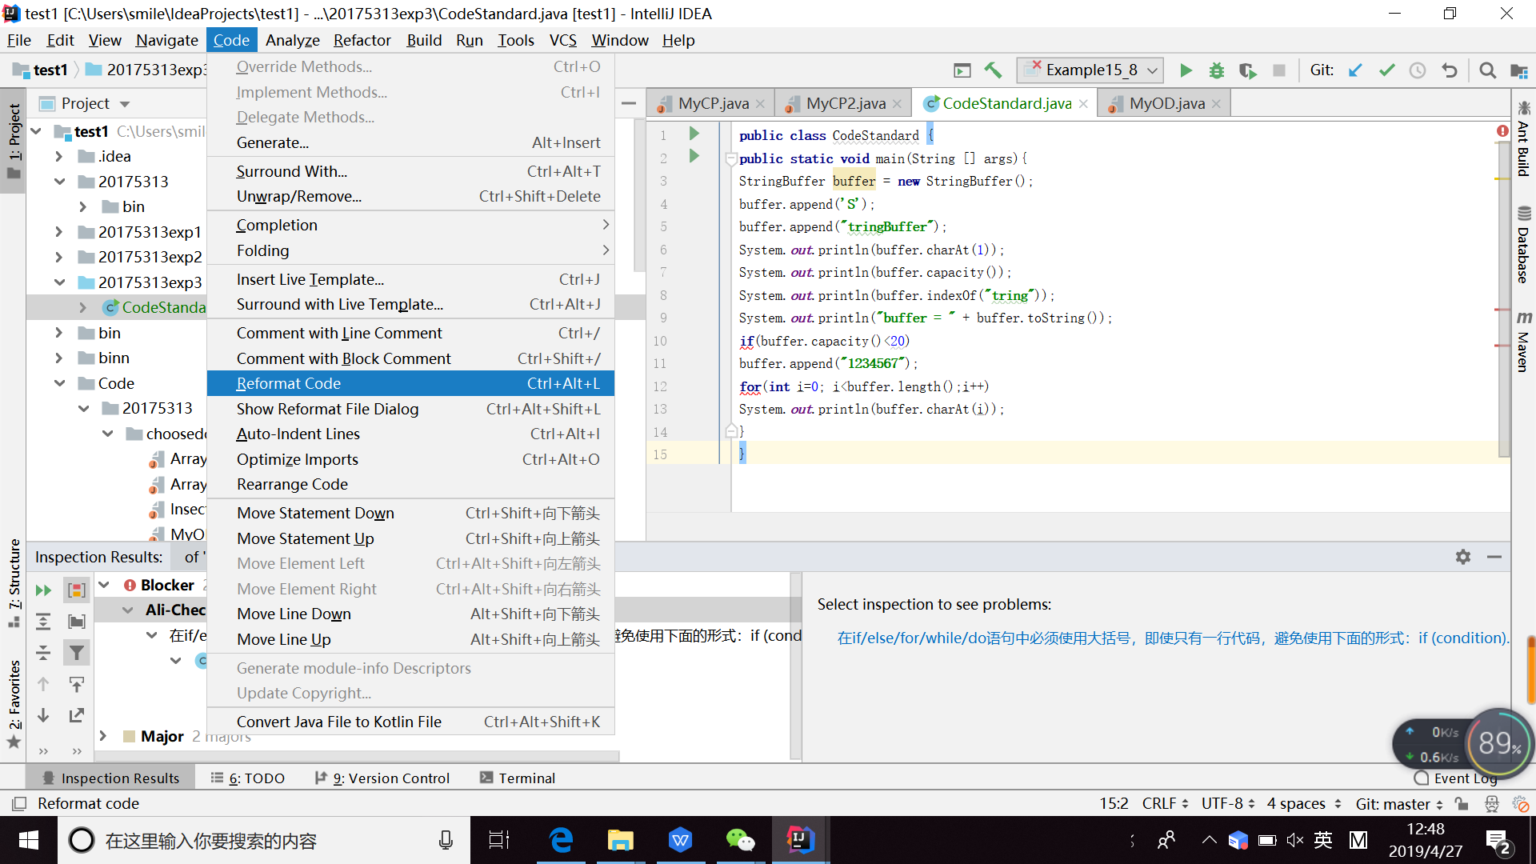
Task: Switch to MyOD.java editor tab
Action: click(1166, 103)
